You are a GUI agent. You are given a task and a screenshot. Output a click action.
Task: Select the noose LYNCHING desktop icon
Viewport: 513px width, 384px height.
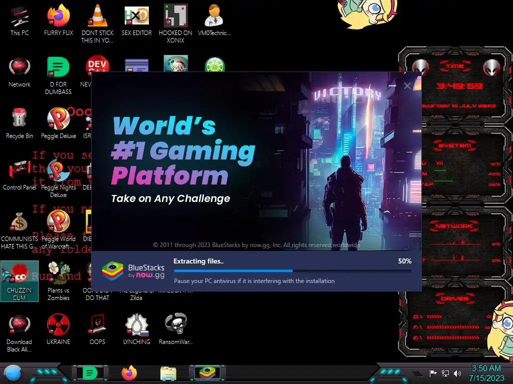(136, 329)
